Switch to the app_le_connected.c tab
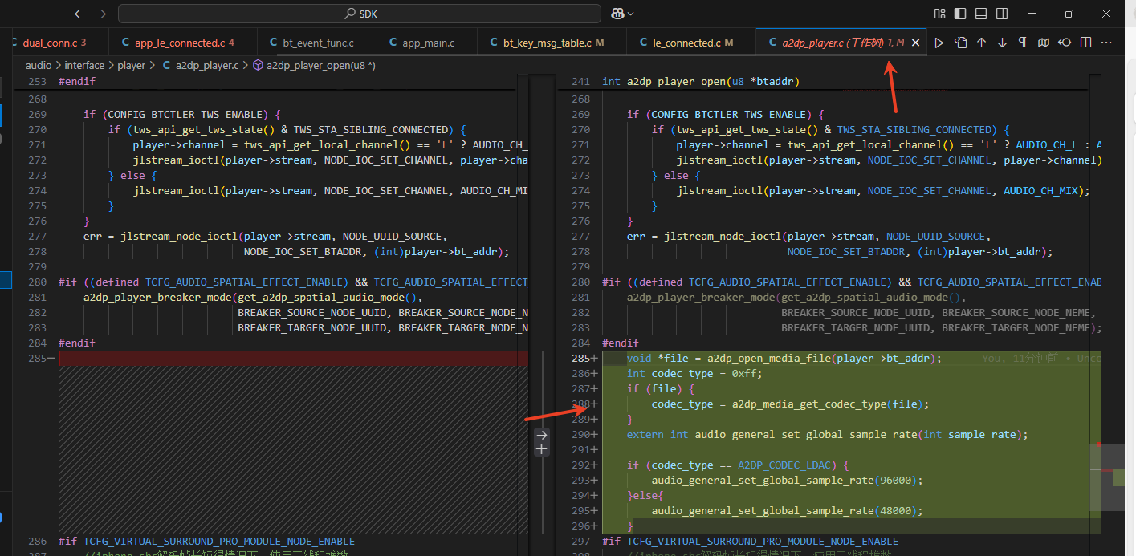1136x556 pixels. click(x=183, y=43)
